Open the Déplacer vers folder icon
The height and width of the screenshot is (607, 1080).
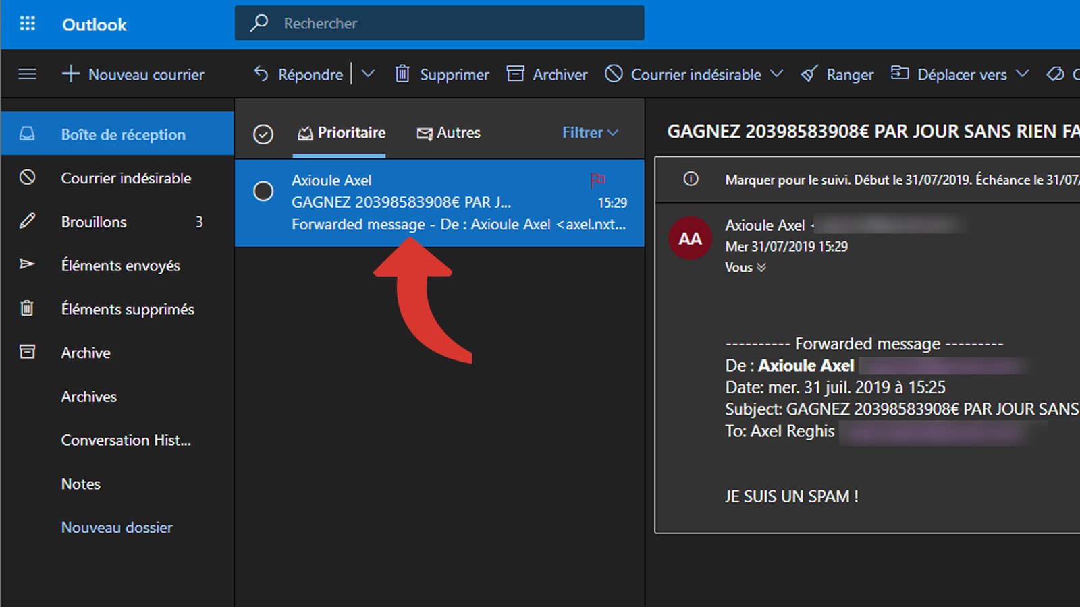click(899, 74)
